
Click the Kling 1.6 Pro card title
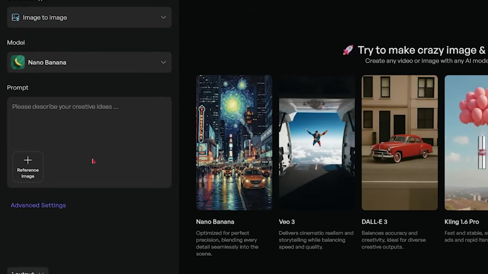(x=462, y=221)
